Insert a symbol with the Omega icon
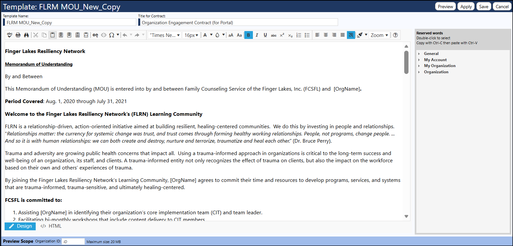The width and height of the screenshot is (513, 246). point(112,35)
